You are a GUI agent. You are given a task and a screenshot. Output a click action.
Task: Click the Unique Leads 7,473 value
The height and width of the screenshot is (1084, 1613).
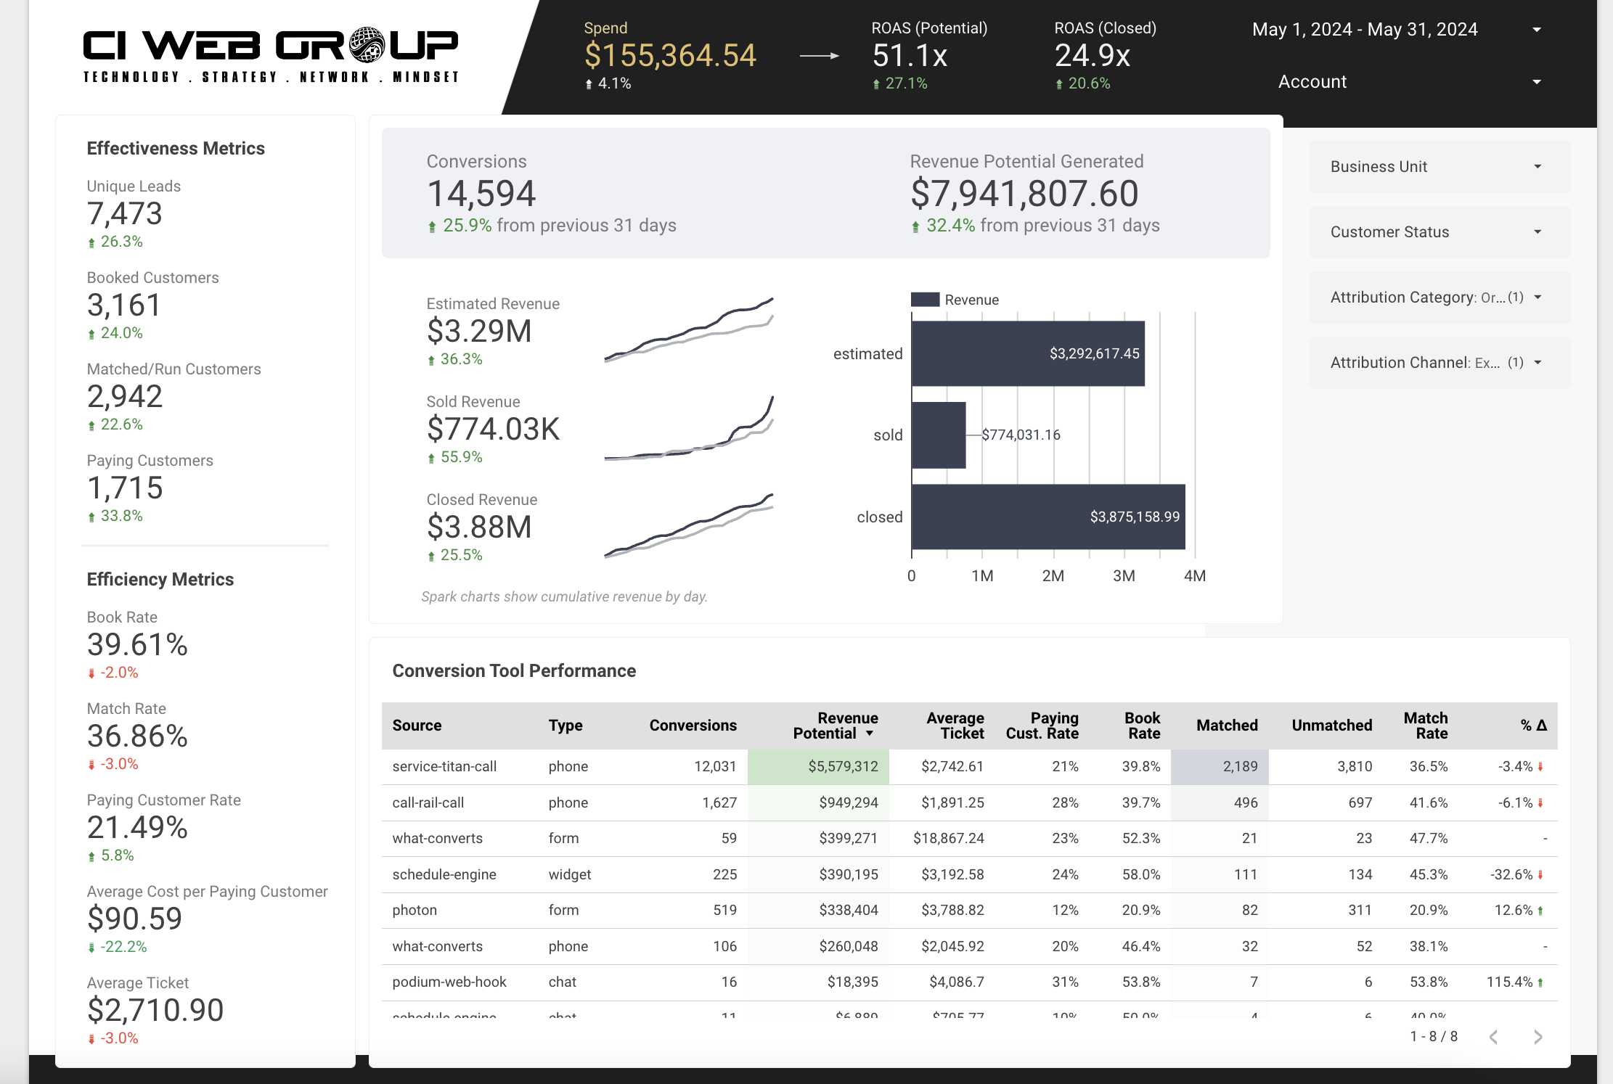coord(124,214)
